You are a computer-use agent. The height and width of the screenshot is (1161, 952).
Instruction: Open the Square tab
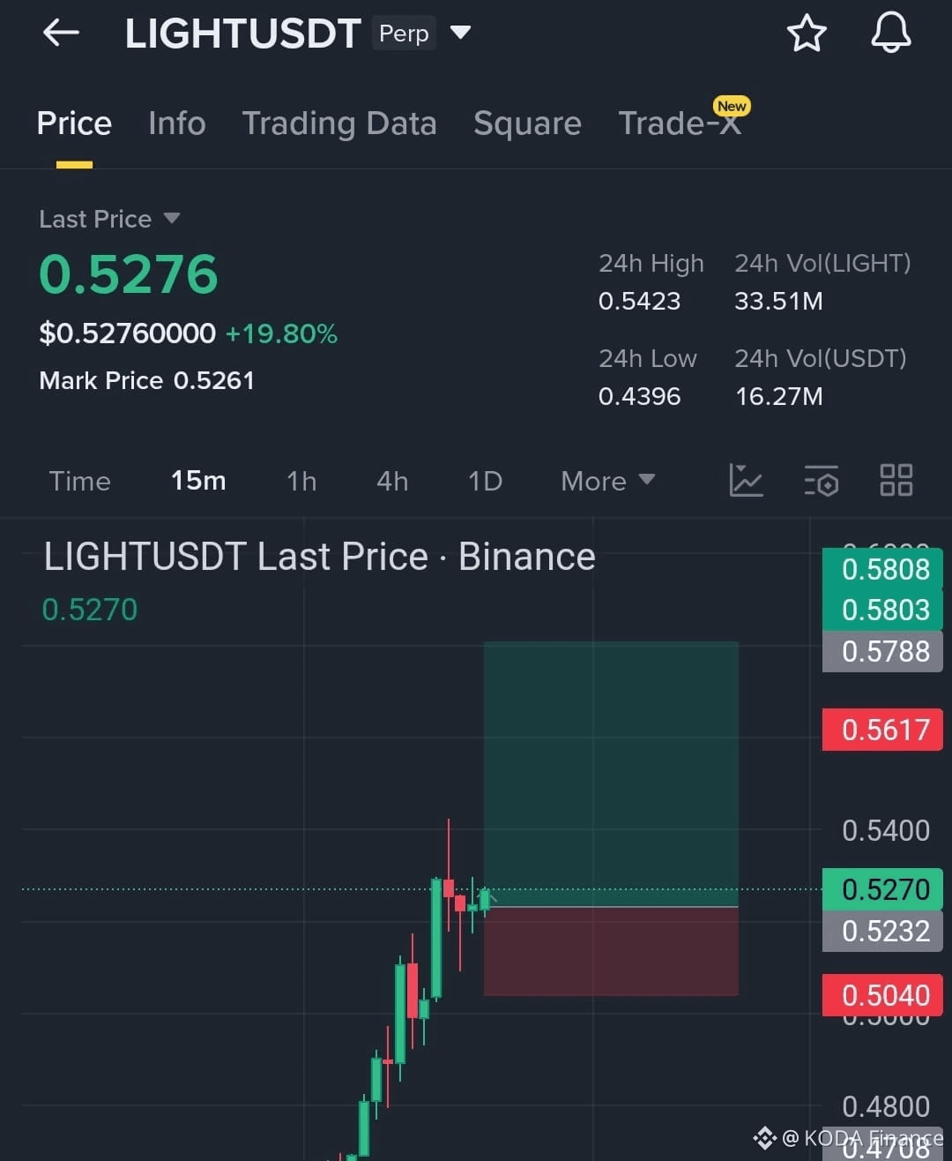pyautogui.click(x=527, y=124)
